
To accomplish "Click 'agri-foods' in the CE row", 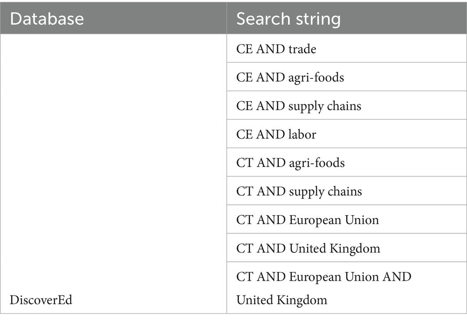I will click(316, 78).
